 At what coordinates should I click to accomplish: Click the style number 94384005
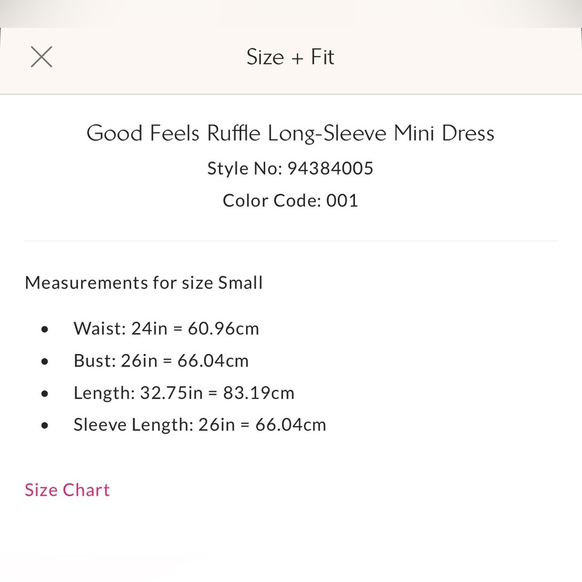click(331, 168)
